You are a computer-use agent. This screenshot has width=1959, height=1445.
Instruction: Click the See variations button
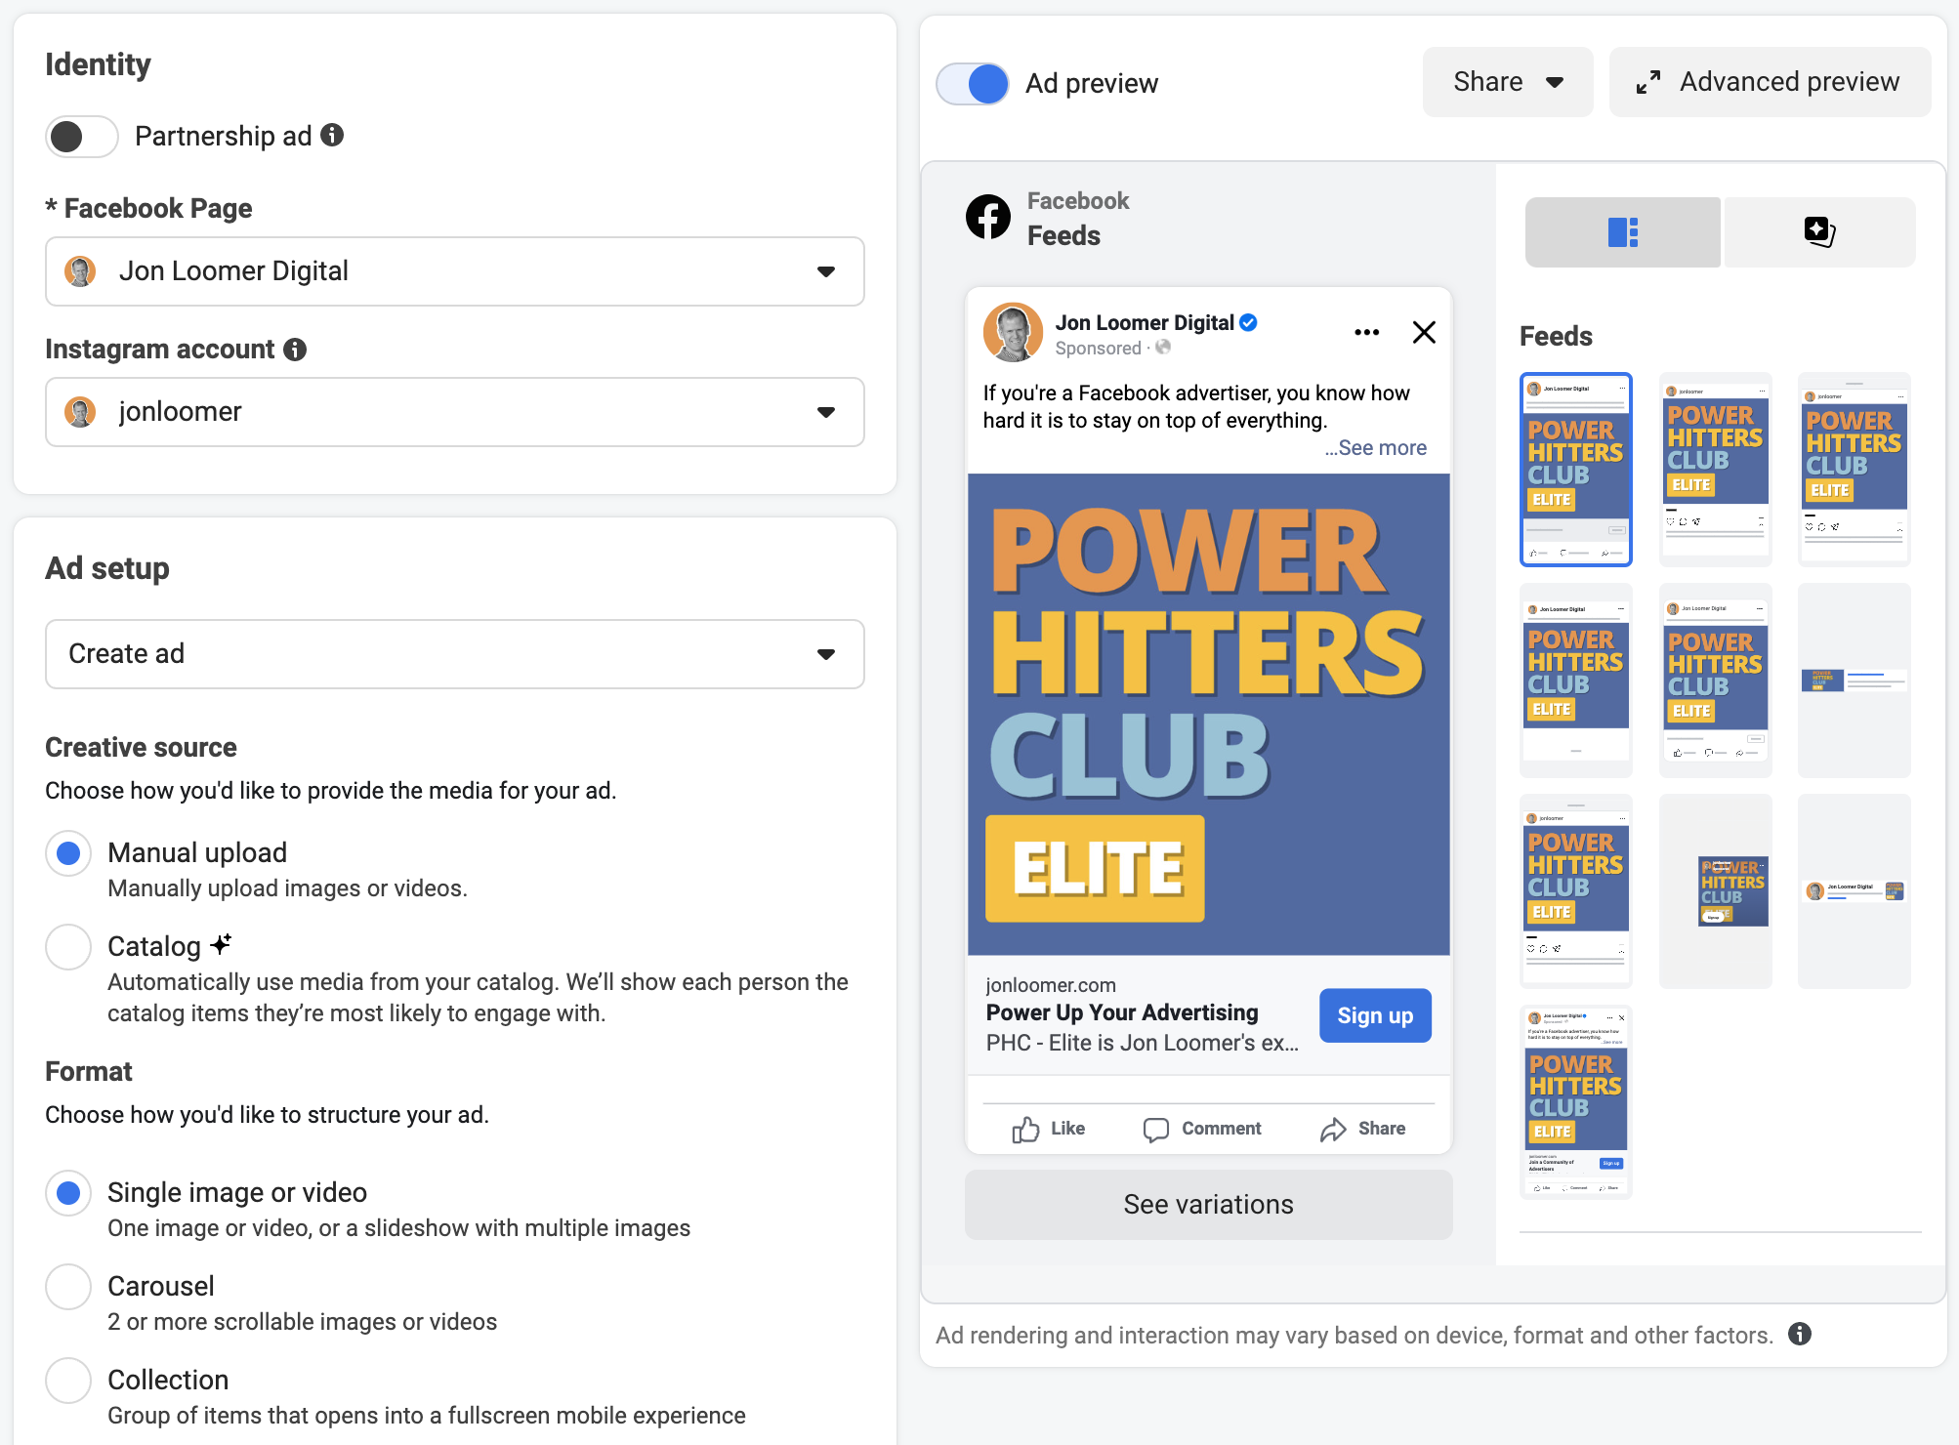coord(1208,1205)
